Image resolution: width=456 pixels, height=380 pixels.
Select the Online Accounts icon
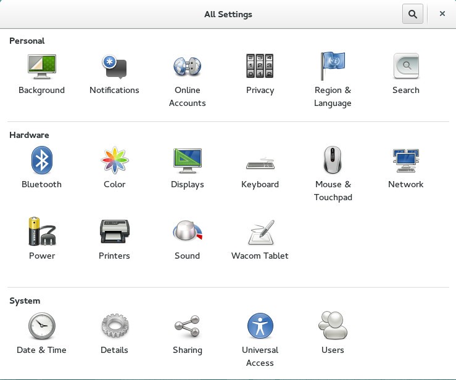coord(187,67)
